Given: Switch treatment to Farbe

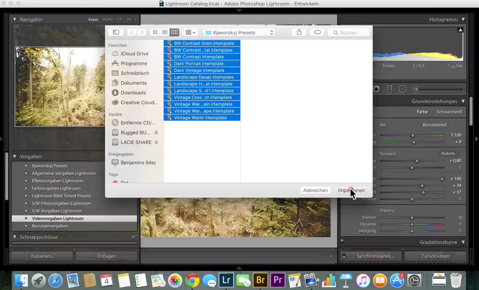Looking at the screenshot, I should click(x=422, y=112).
